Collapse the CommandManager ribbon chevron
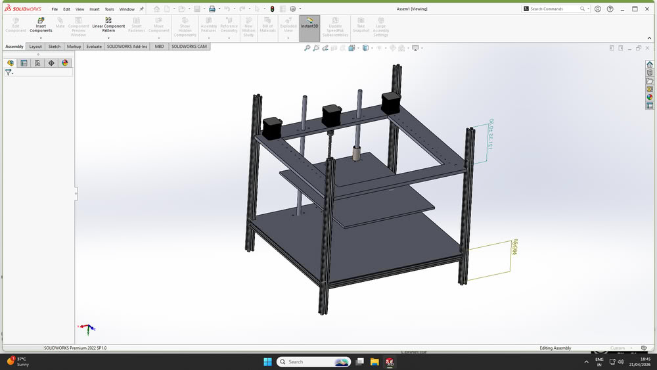 [650, 38]
